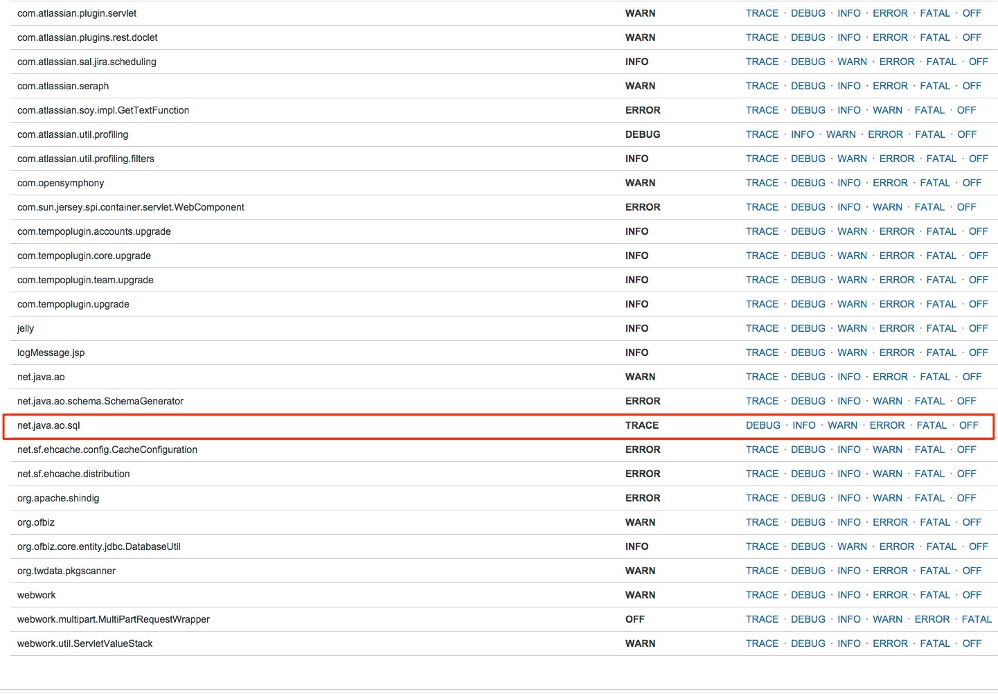Set com.opensymphony level to INFO
Image resolution: width=998 pixels, height=694 pixels.
pyautogui.click(x=849, y=183)
